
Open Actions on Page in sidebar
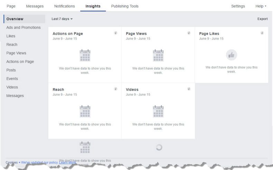20,61
